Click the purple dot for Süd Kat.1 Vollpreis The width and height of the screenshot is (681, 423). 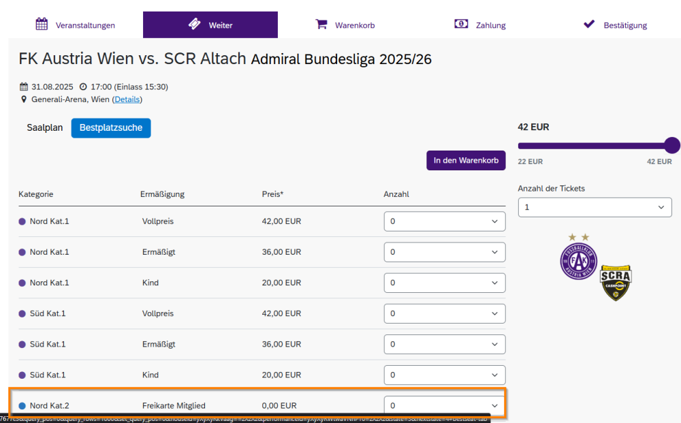pyautogui.click(x=22, y=313)
